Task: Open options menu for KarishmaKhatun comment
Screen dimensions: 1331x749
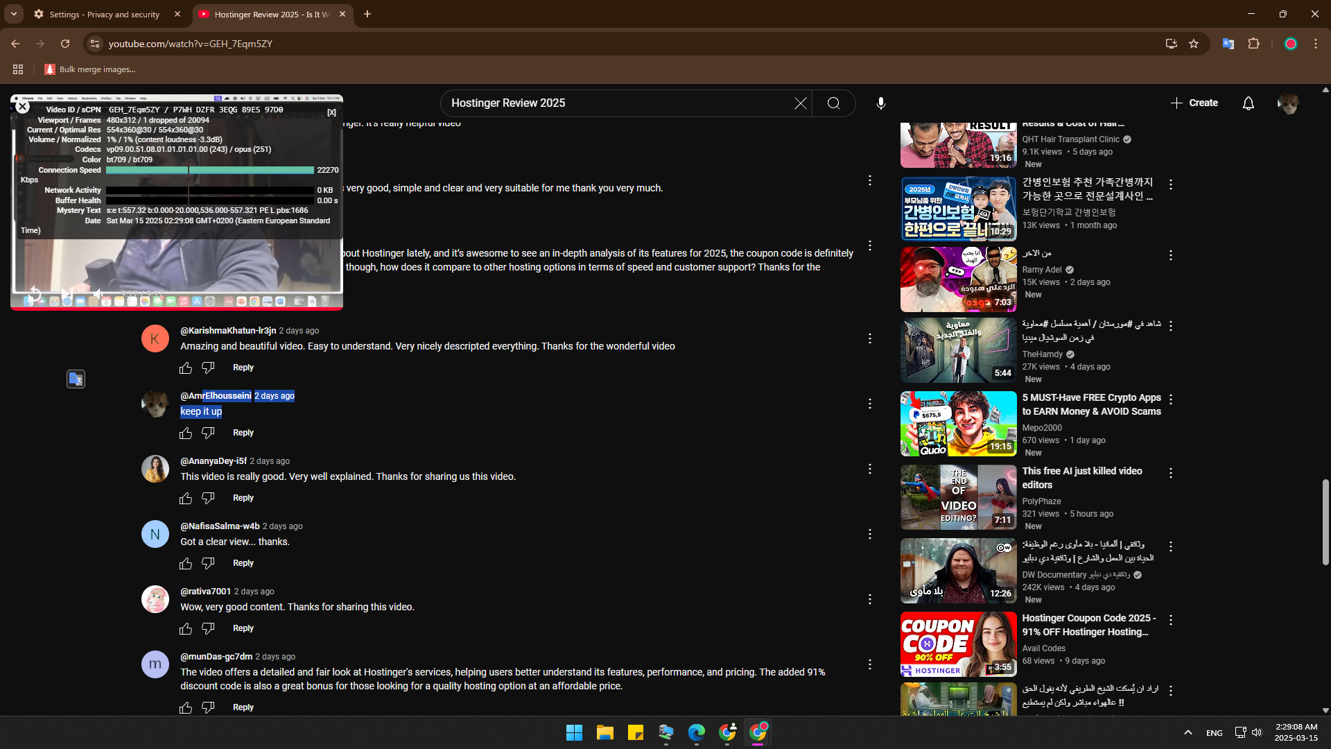Action: pyautogui.click(x=869, y=338)
